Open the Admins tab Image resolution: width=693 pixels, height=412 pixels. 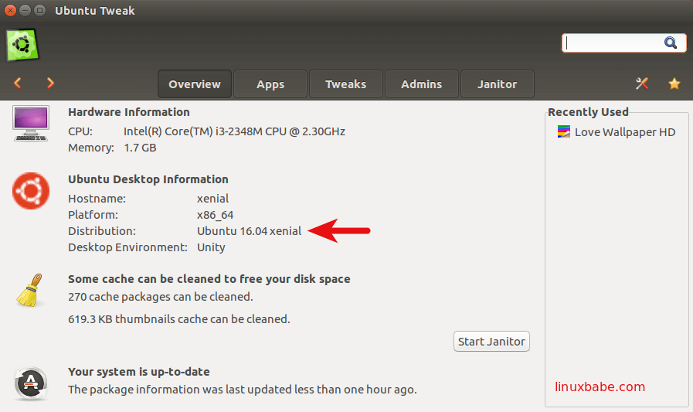point(421,84)
